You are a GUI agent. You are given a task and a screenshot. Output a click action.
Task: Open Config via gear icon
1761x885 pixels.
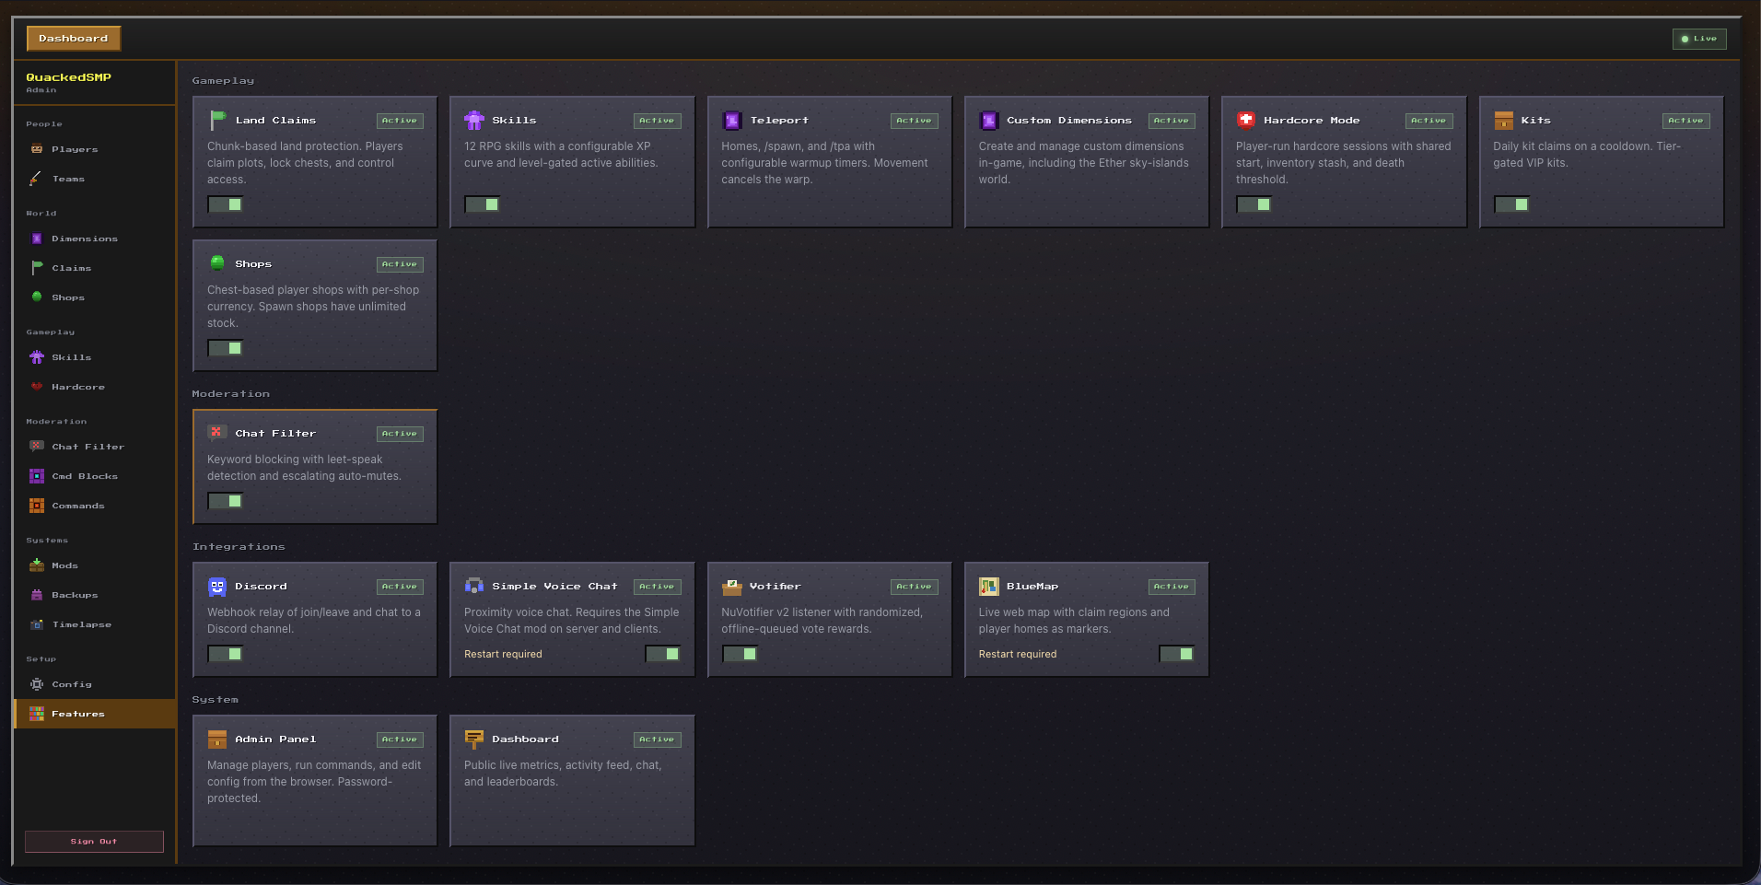click(37, 684)
